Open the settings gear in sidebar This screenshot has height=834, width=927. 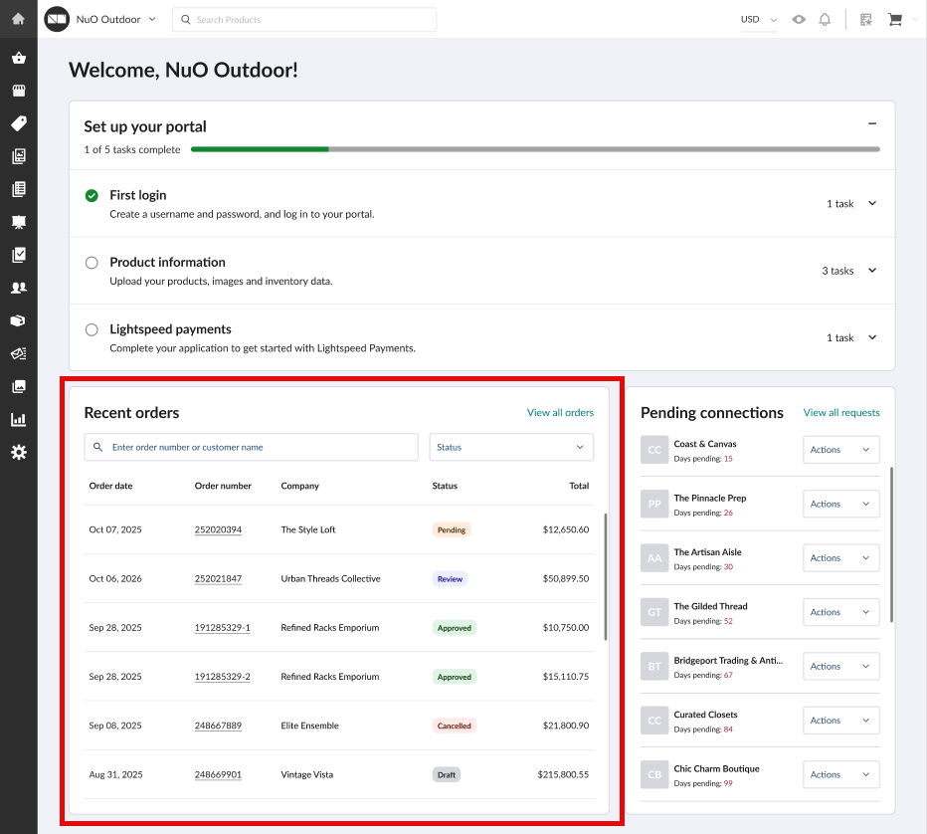tap(18, 452)
